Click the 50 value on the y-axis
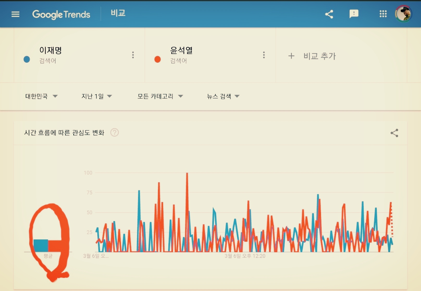This screenshot has height=291, width=421. [x=89, y=213]
